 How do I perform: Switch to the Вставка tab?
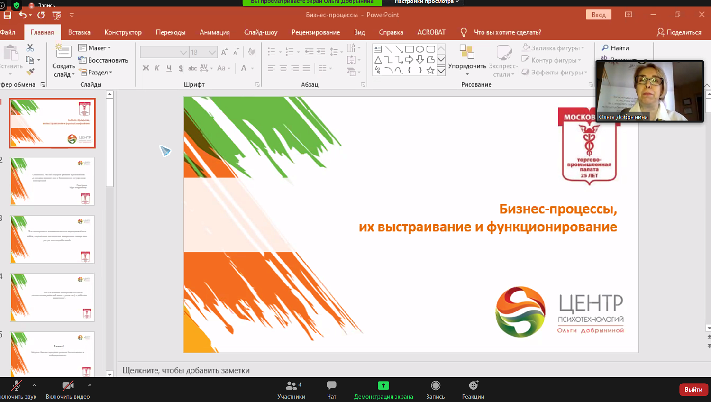(x=79, y=32)
